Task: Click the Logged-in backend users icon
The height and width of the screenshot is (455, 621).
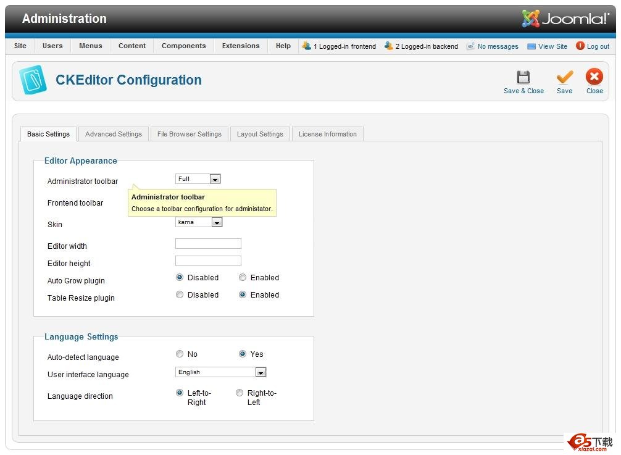Action: 388,46
